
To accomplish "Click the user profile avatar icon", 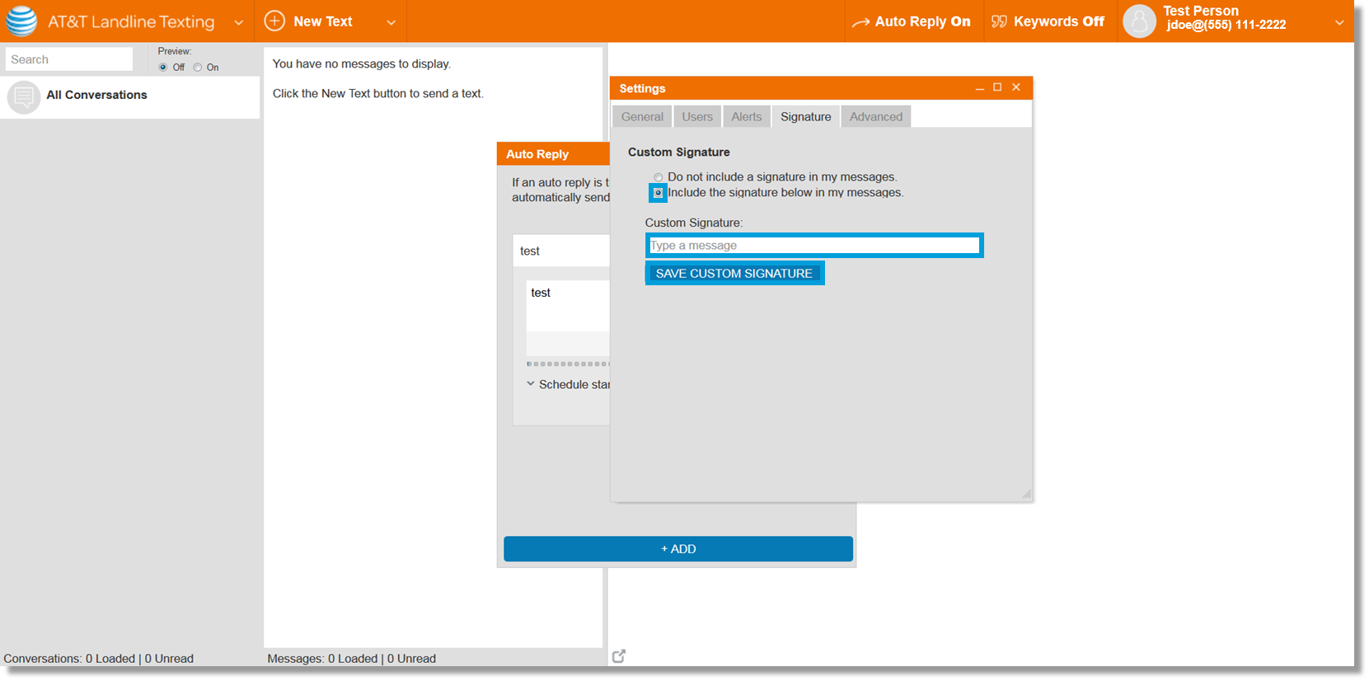I will click(x=1140, y=21).
